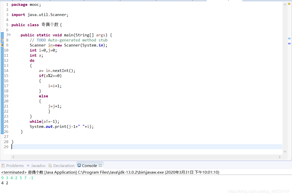This screenshot has height=196, width=292.
Task: Click the 'int a;' declaration
Action: 36,55
